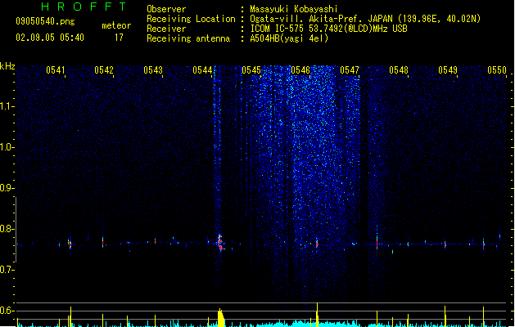Click the 0545 time marker
This screenshot has height=327, width=515.
coord(251,70)
